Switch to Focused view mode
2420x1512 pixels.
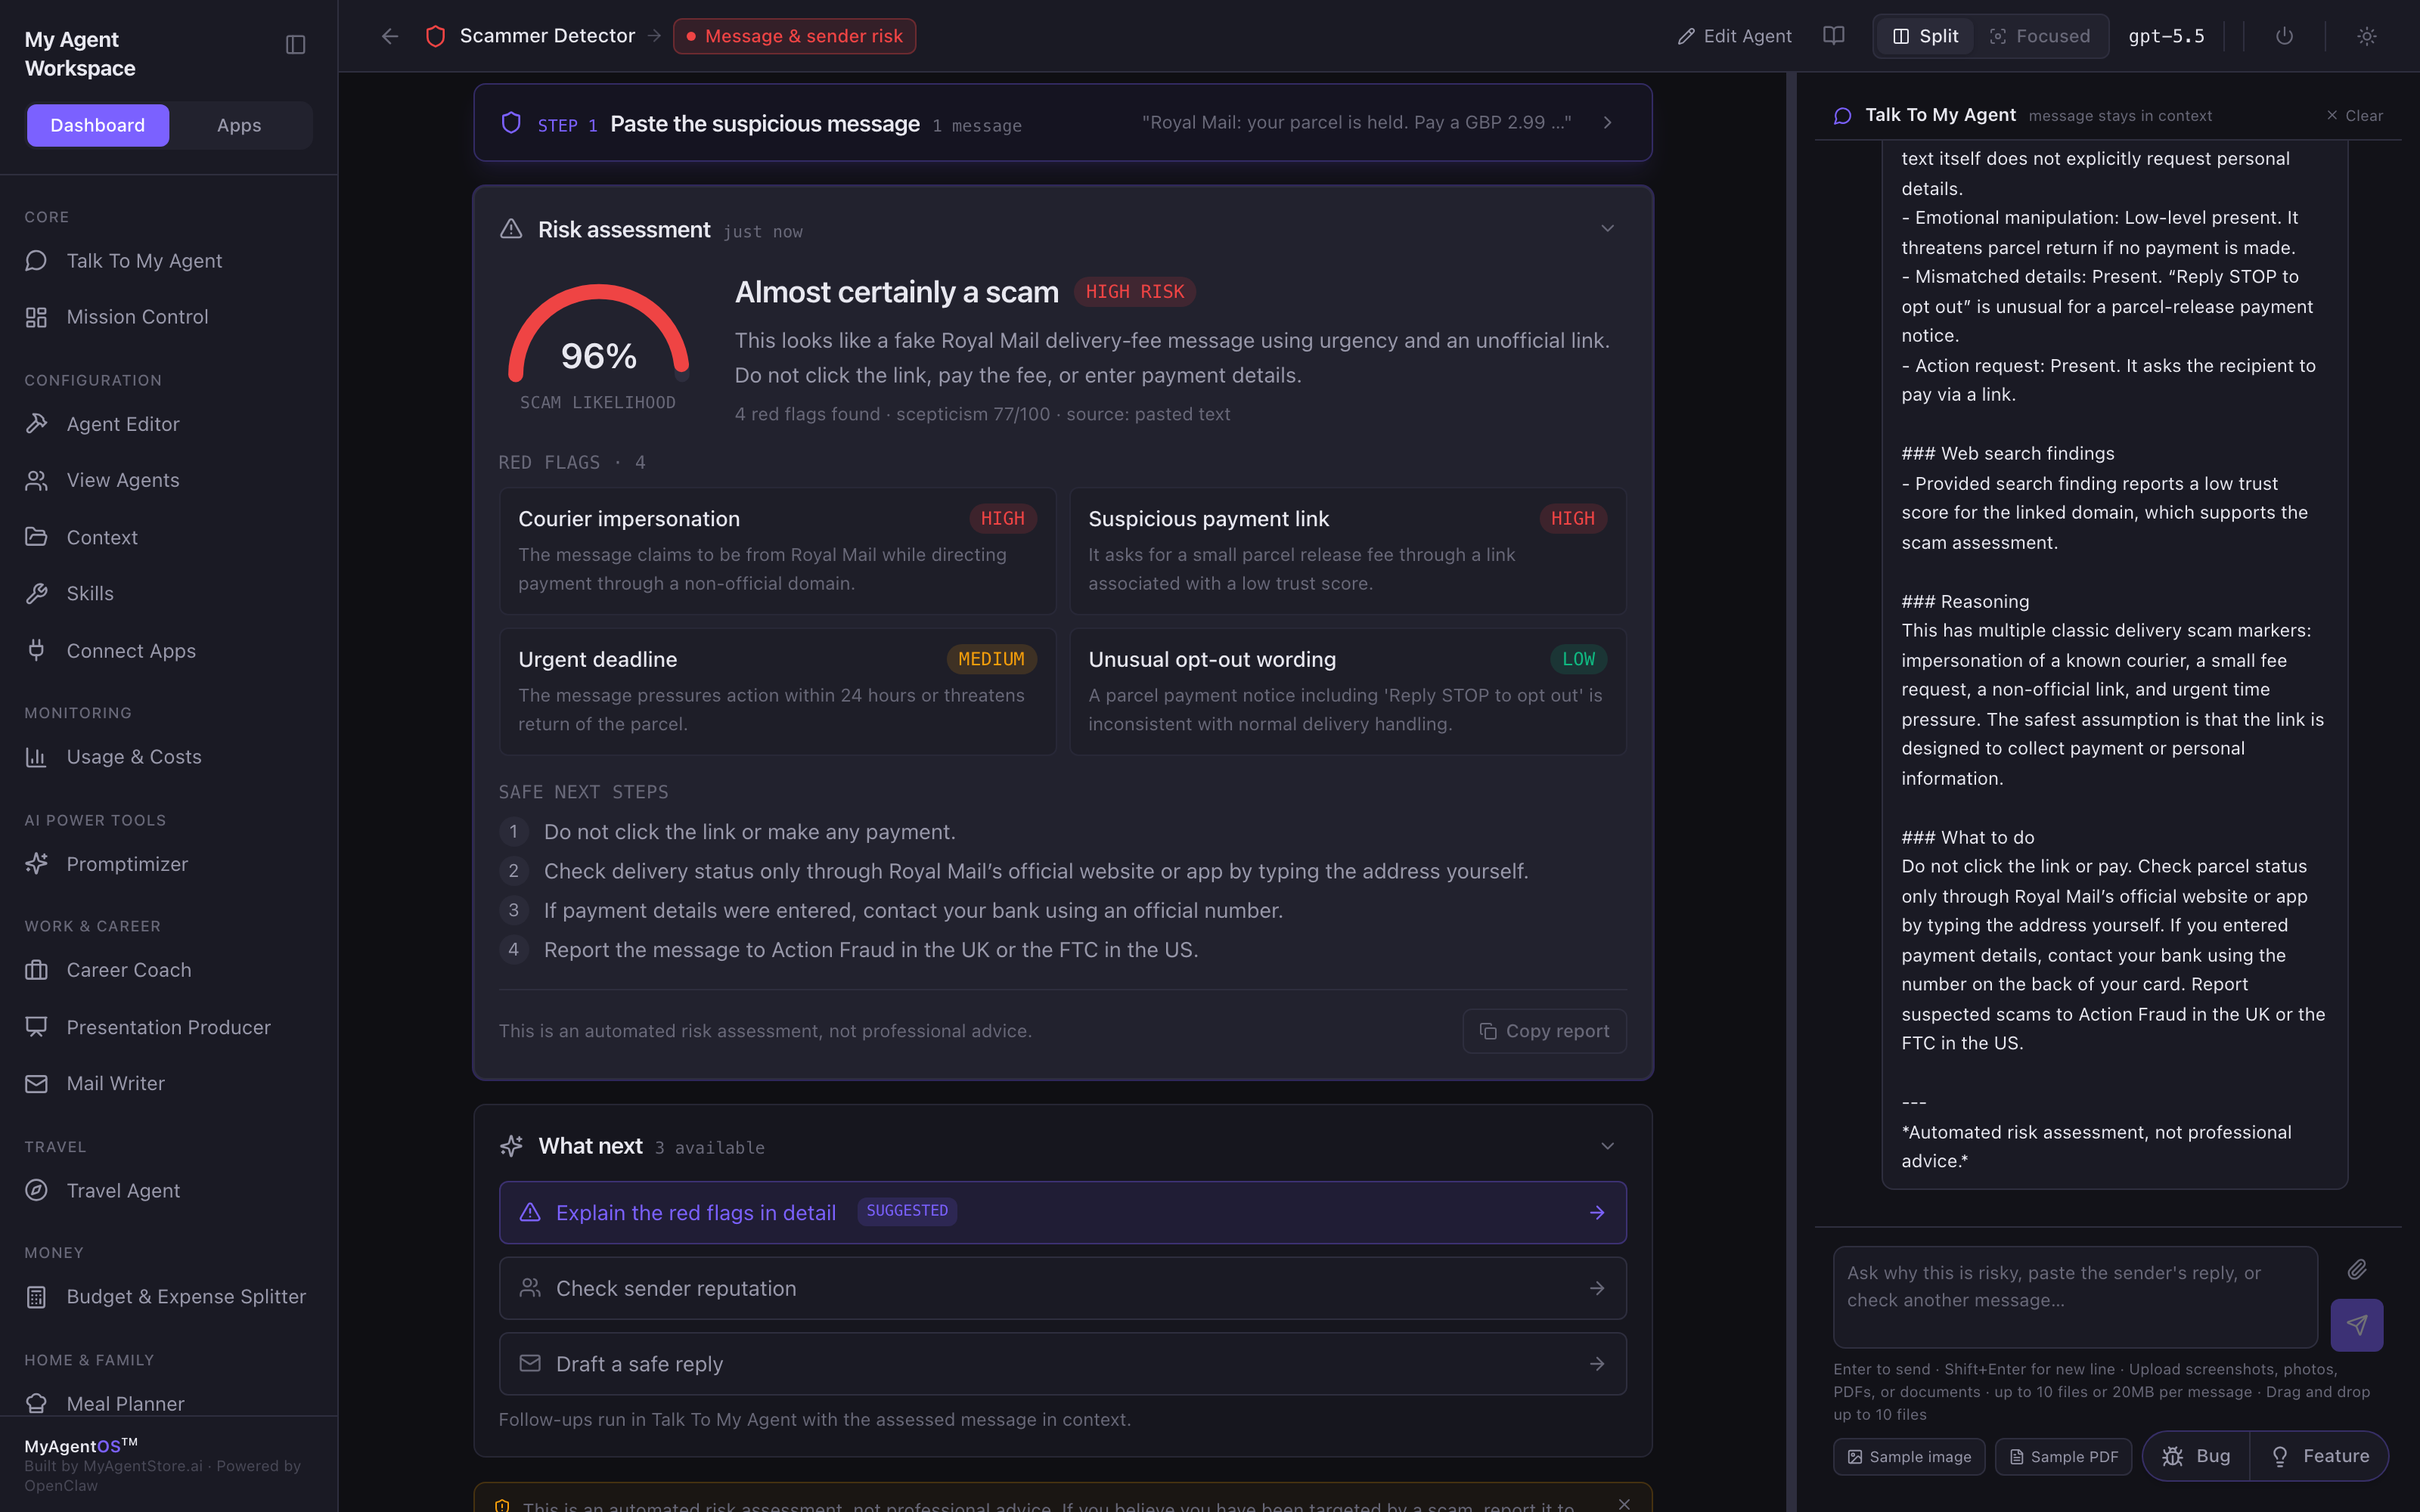[x=2040, y=36]
